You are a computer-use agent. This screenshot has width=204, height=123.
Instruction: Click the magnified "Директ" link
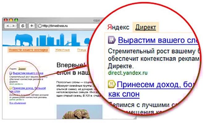[x=146, y=27]
